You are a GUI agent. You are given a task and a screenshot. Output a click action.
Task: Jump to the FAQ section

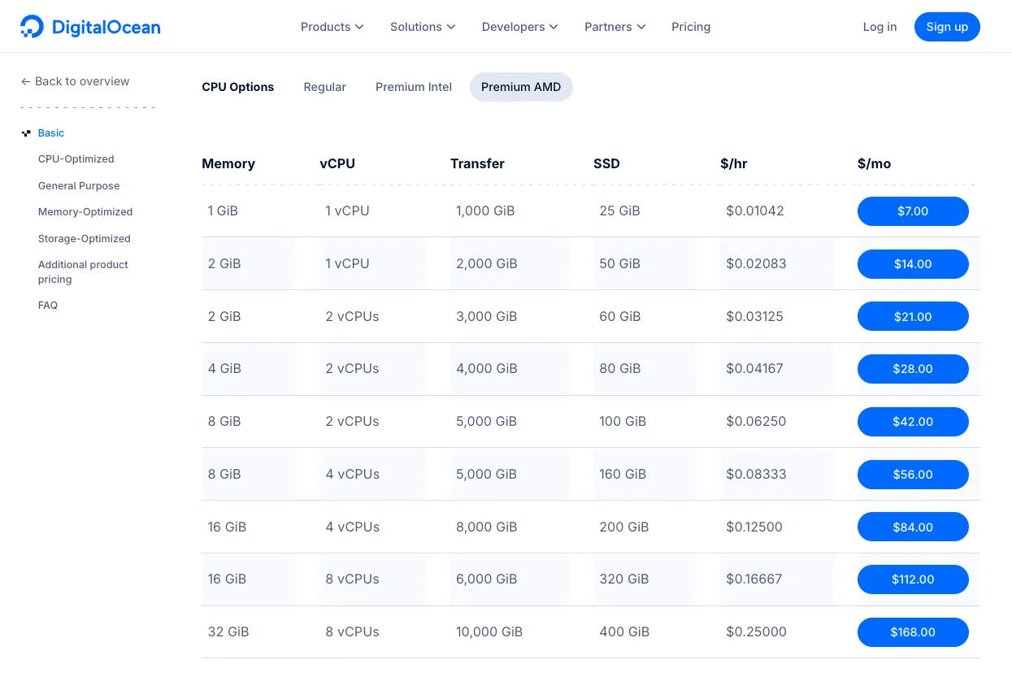click(x=48, y=306)
